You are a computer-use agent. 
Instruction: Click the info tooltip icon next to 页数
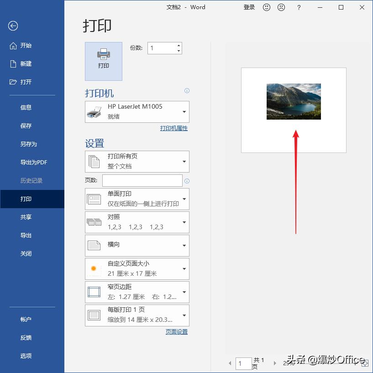coord(187,181)
